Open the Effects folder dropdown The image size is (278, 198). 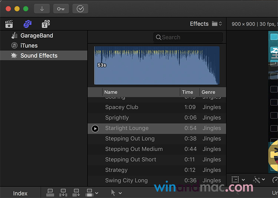[217, 24]
